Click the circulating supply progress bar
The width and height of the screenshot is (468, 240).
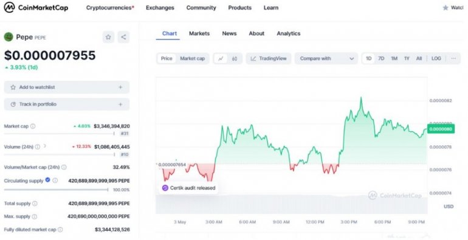56,190
